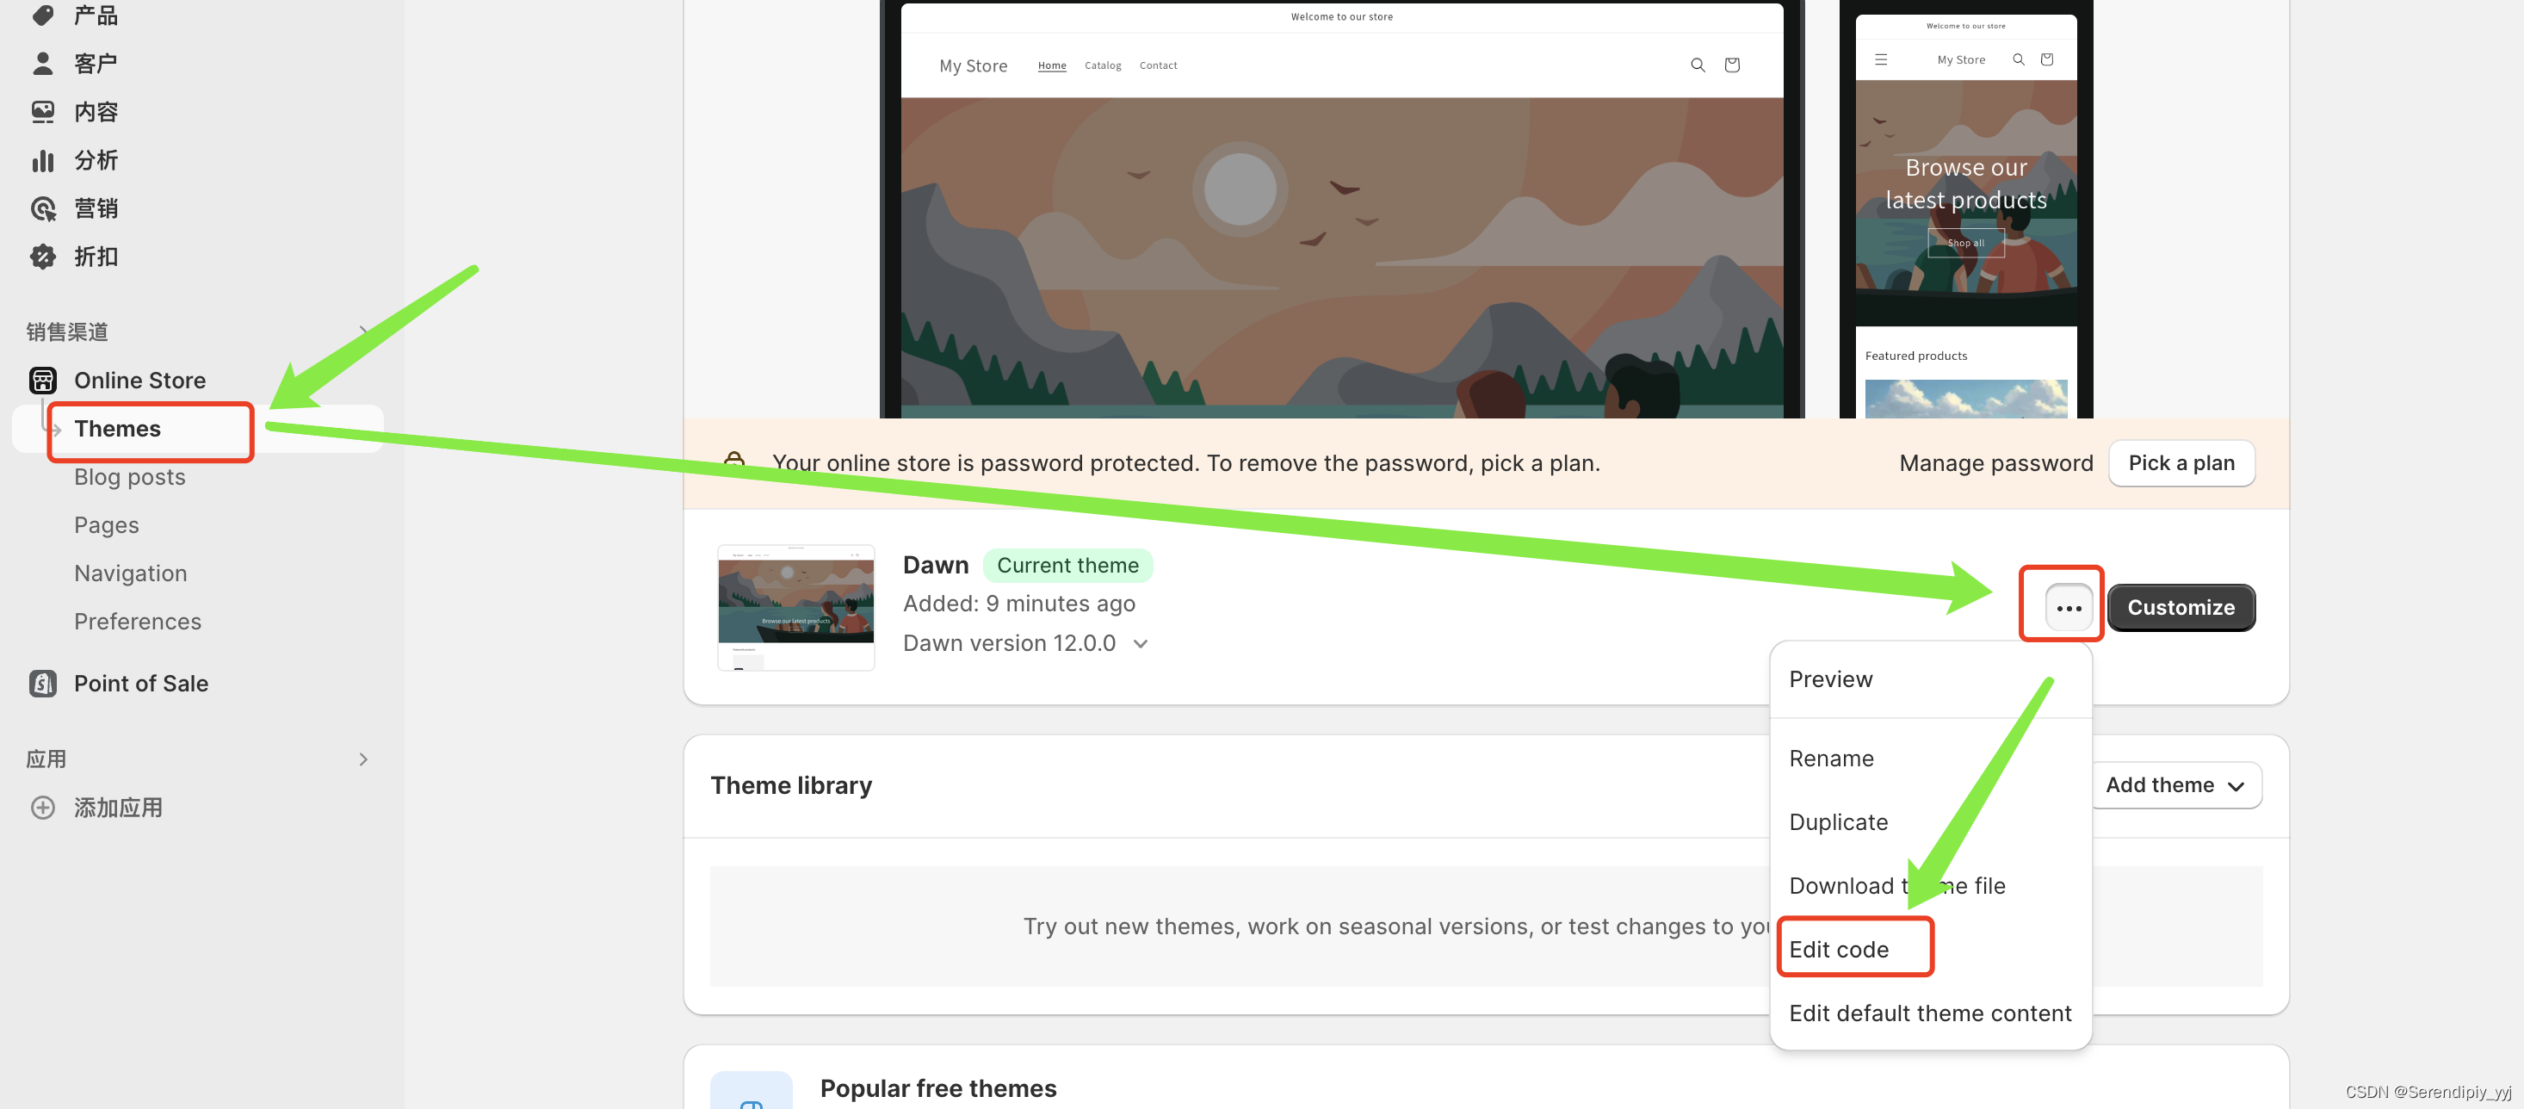Click the Content icon in sidebar

42,112
